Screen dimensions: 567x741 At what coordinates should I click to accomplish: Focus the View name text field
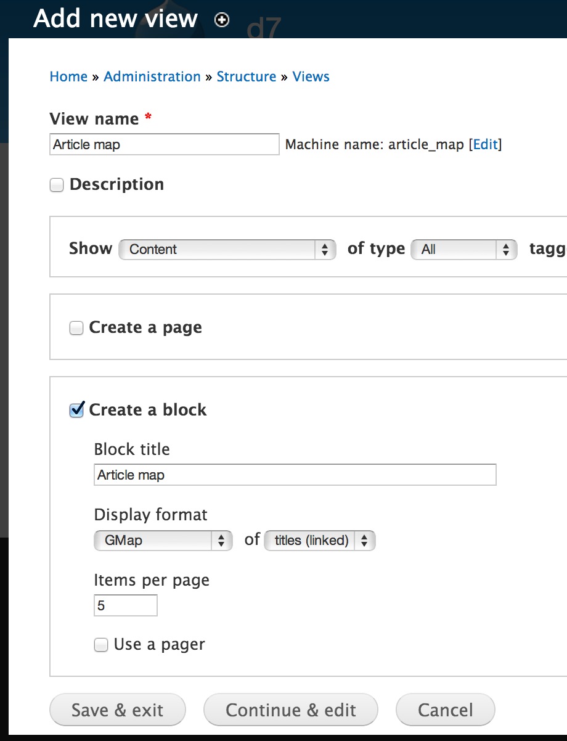pos(165,144)
